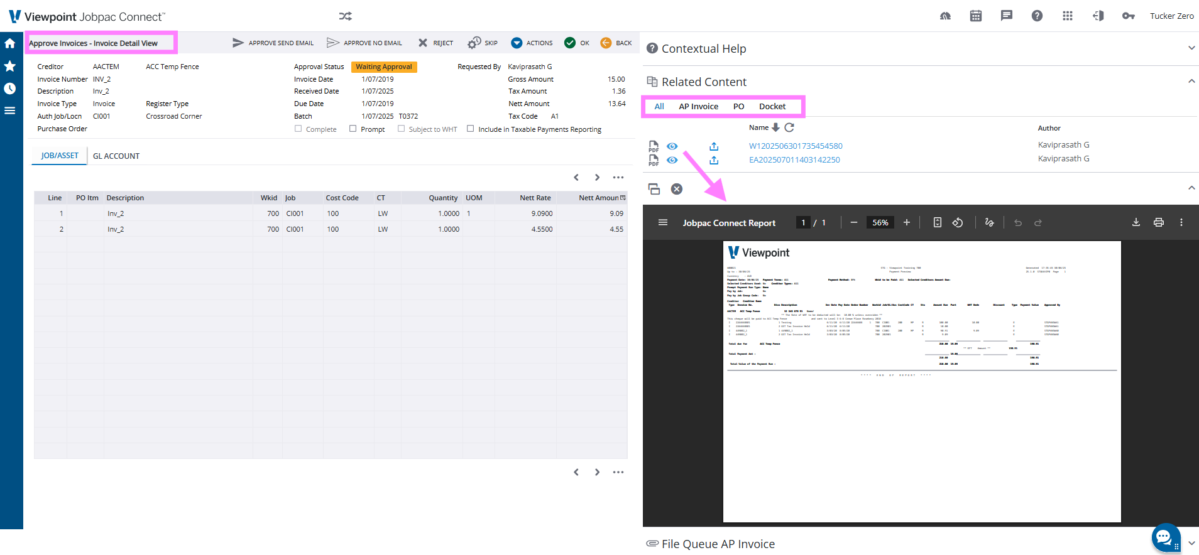
Task: Refresh the Related Content name list
Action: [789, 127]
